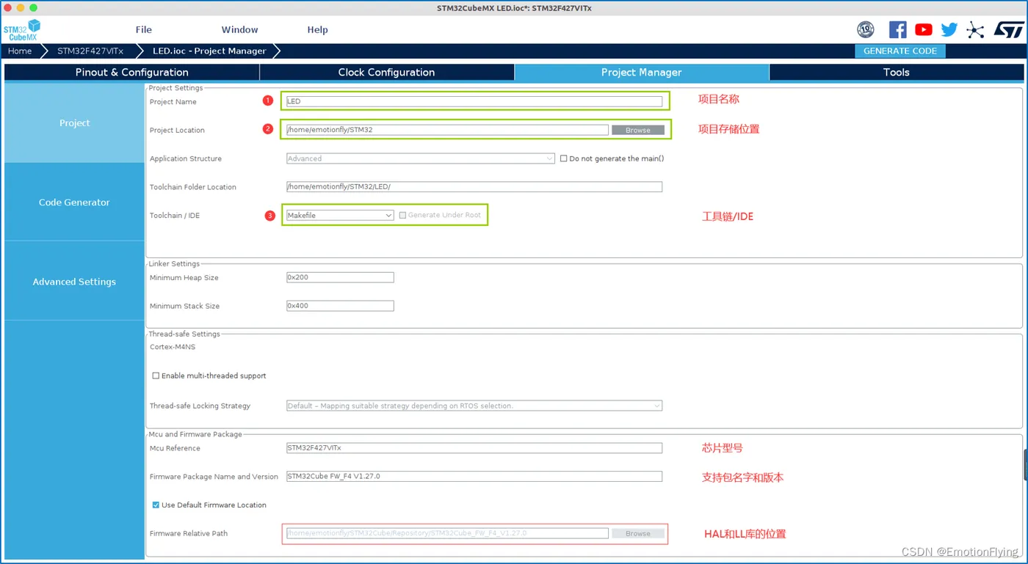Click the 'Project Name' label

click(173, 102)
